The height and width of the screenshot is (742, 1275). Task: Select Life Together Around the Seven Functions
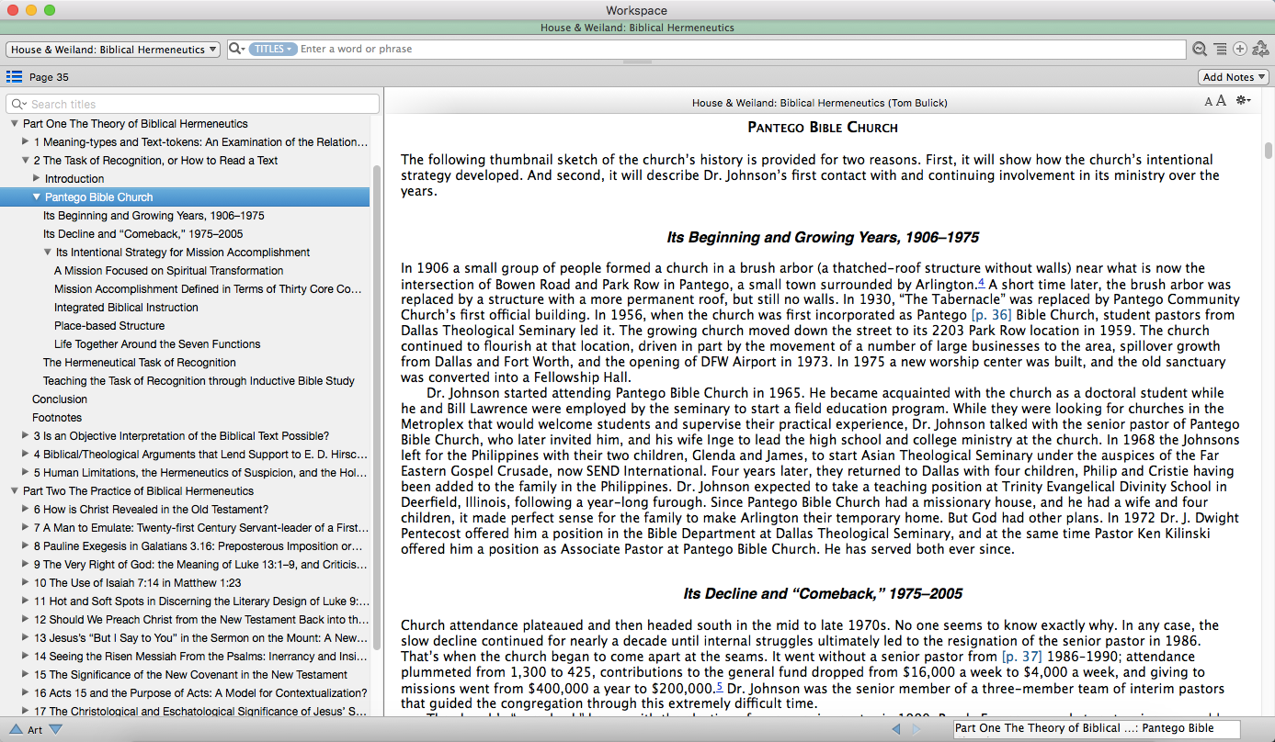point(157,344)
